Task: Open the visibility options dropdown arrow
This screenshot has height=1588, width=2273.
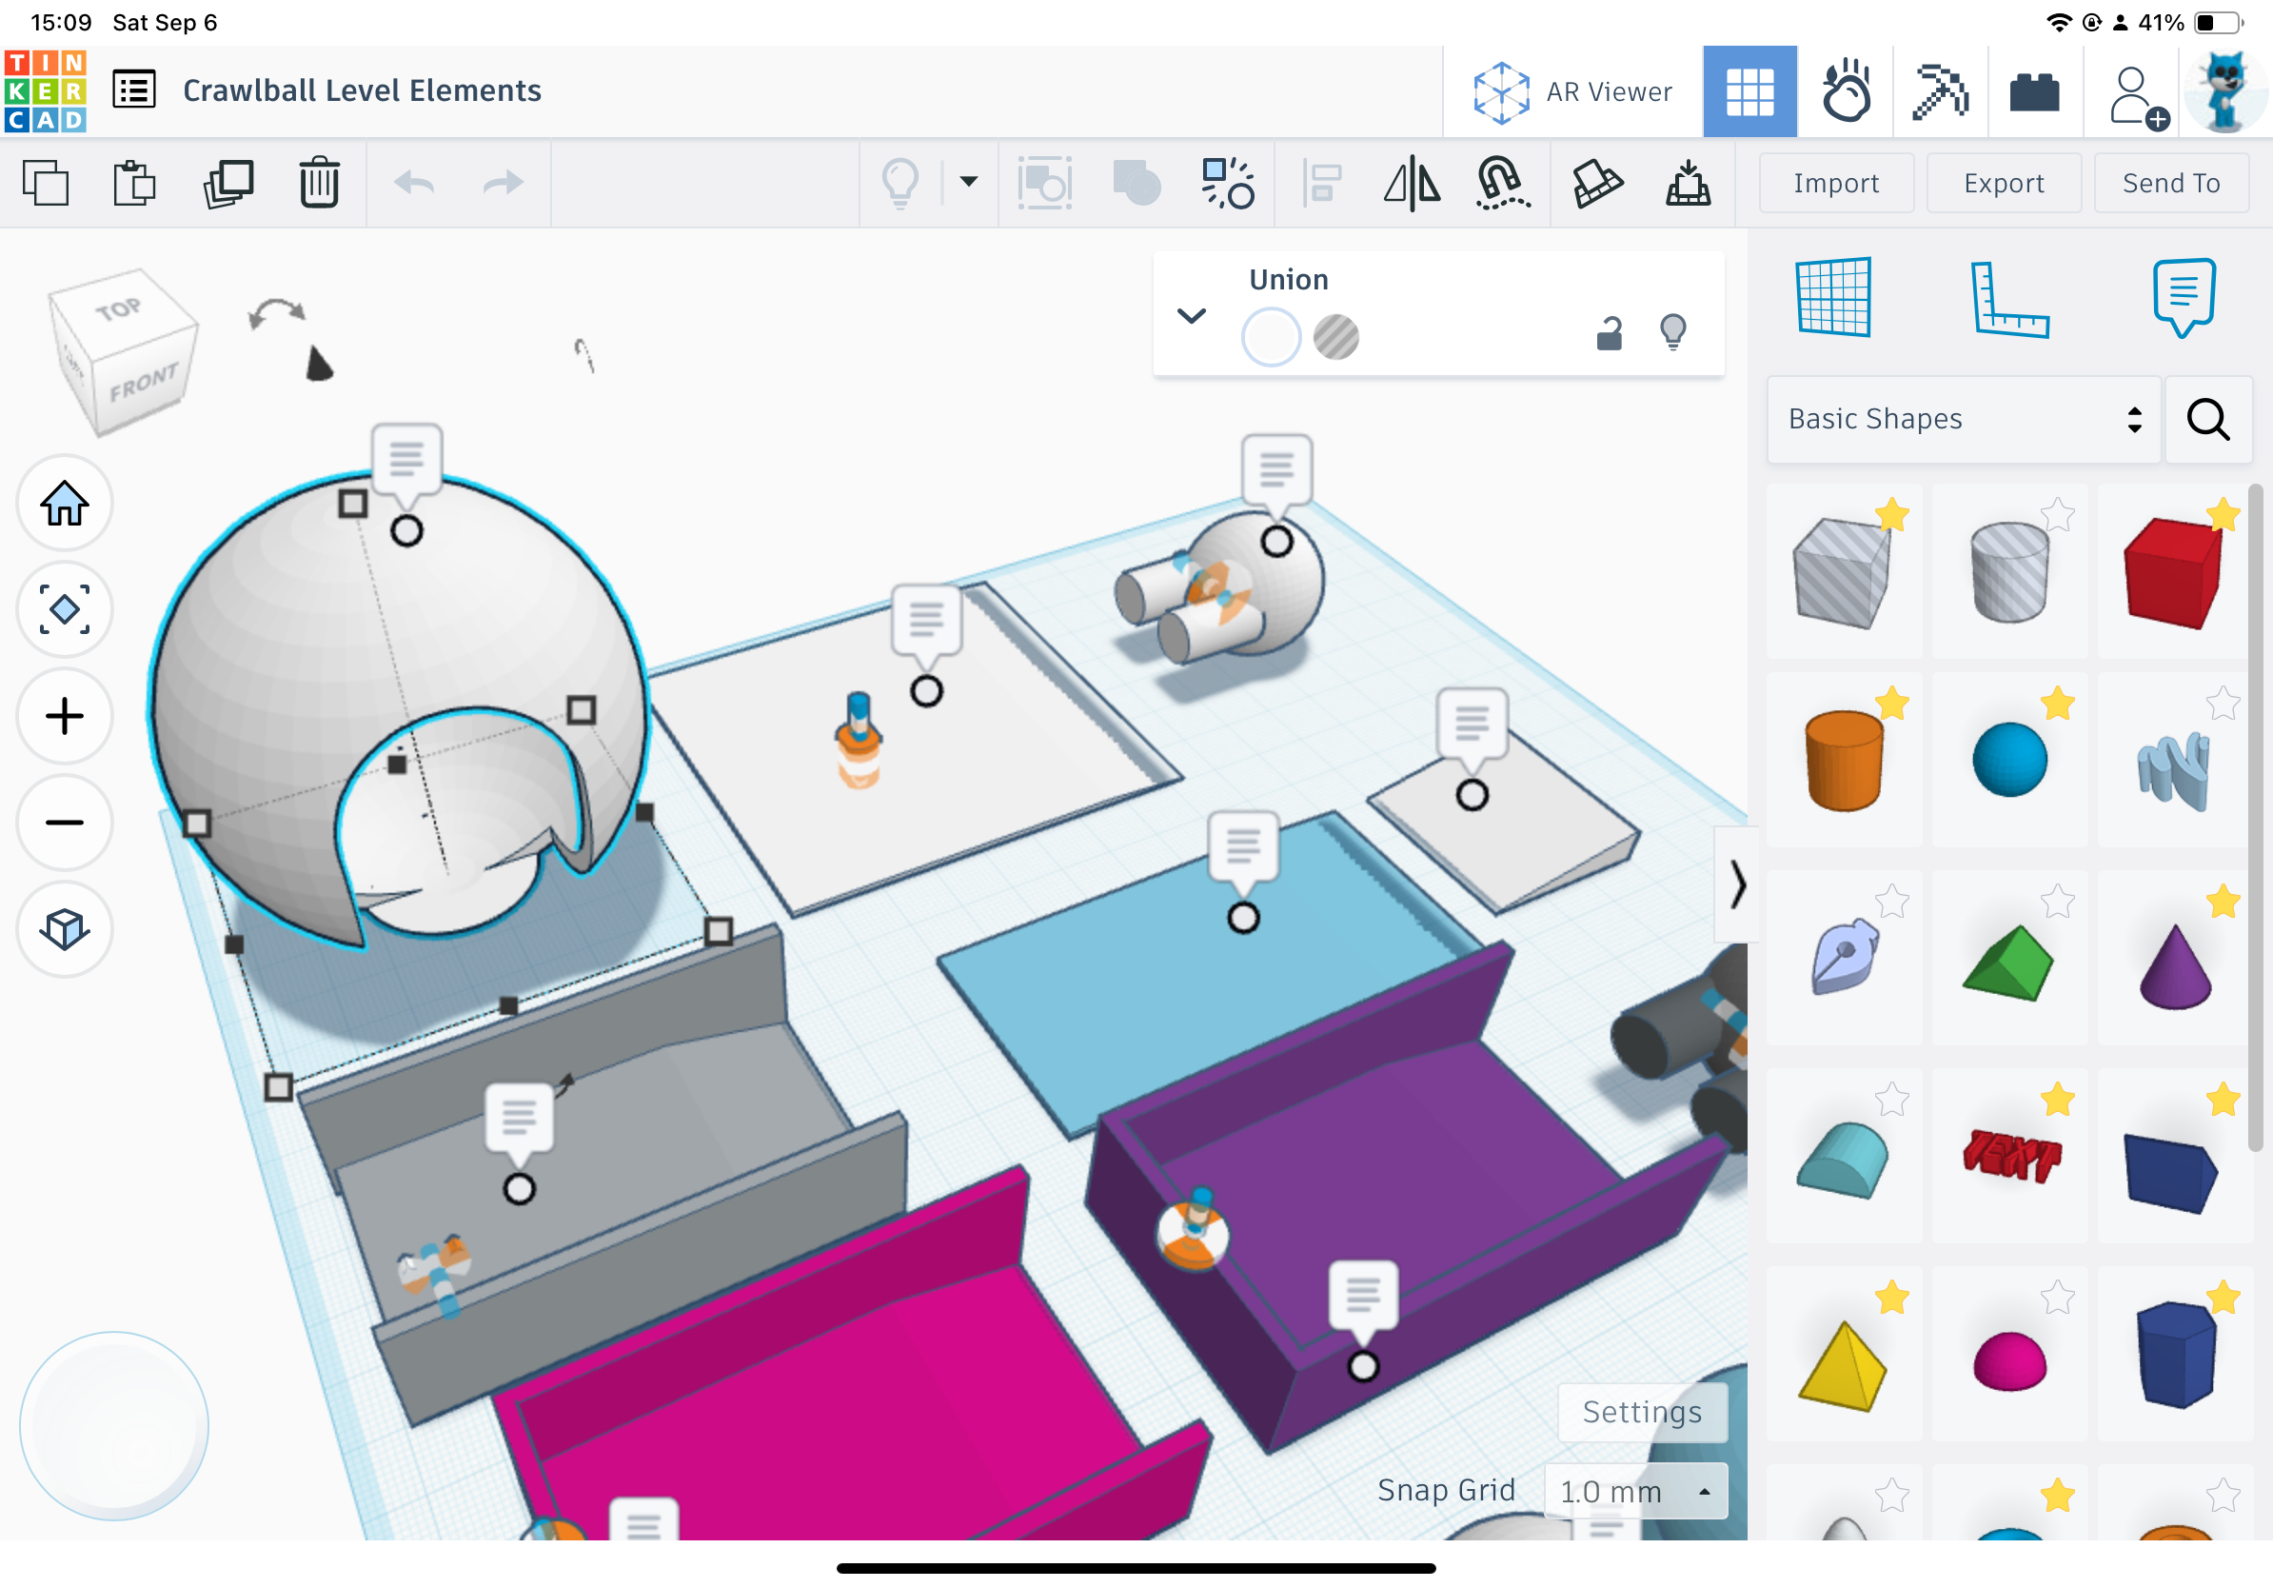Action: (968, 181)
